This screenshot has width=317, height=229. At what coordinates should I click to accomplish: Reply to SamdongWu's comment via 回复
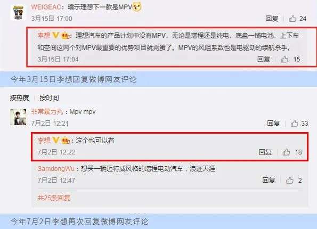point(269,180)
